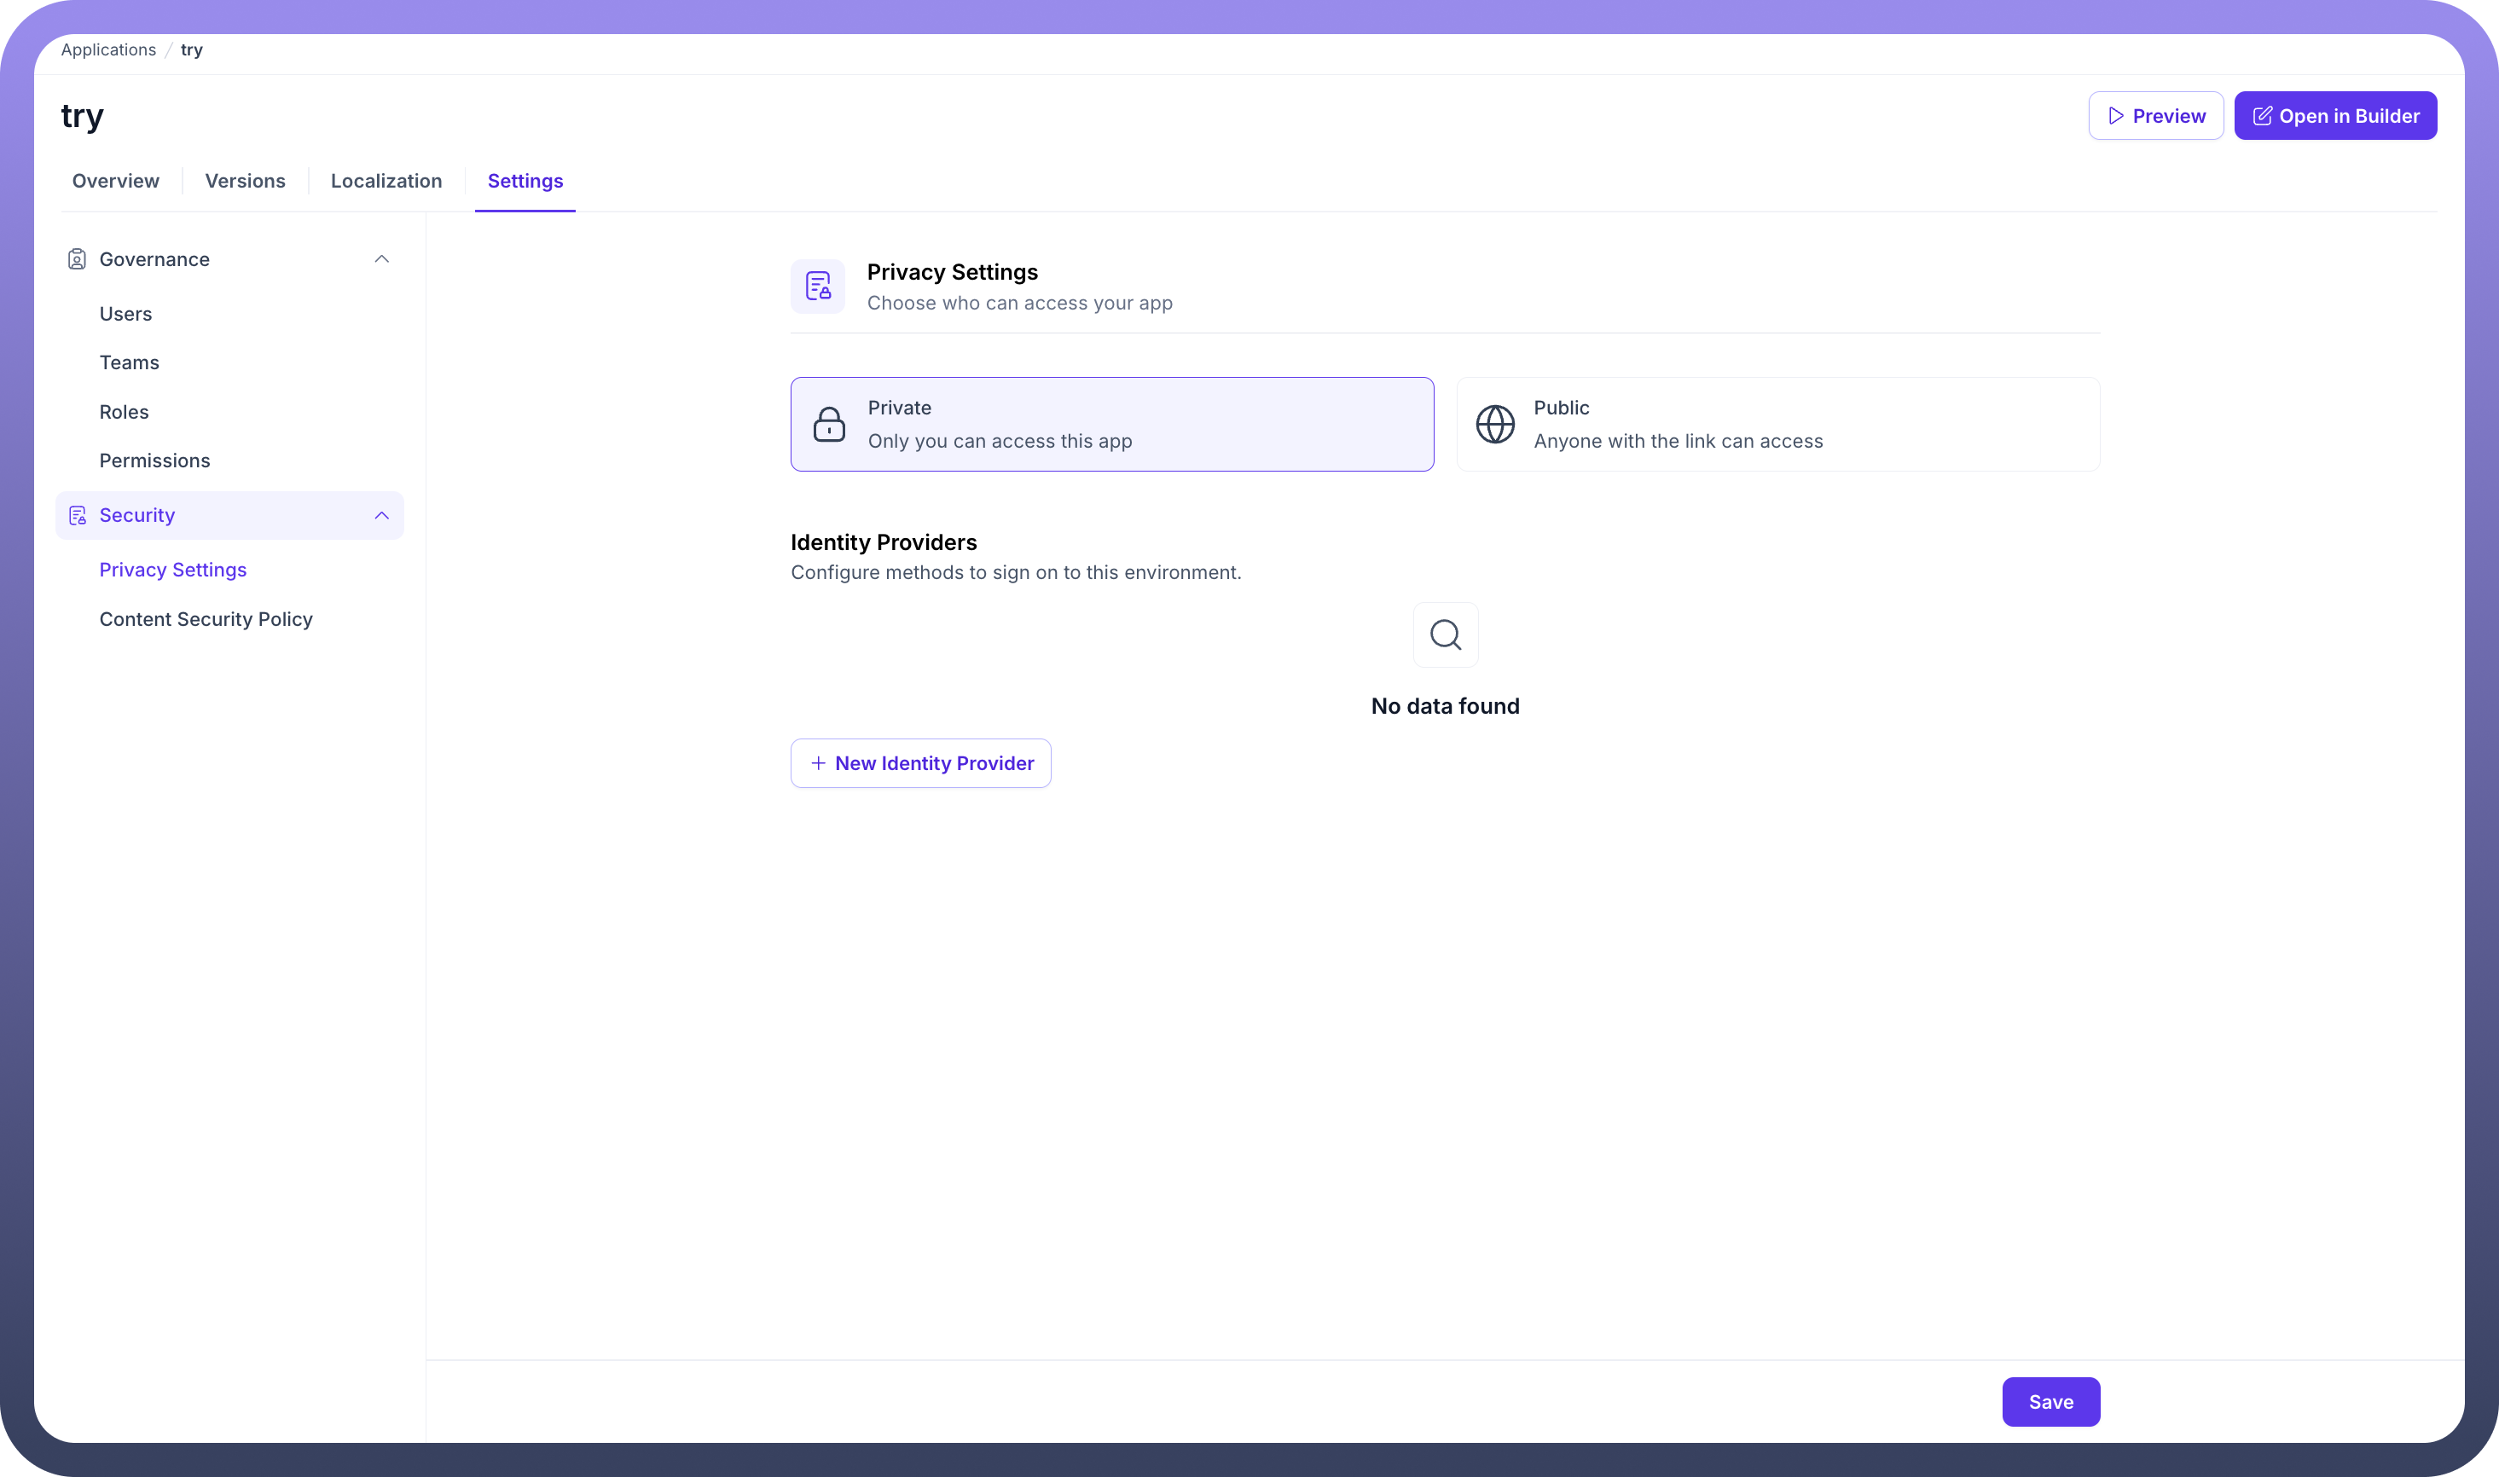Screen dimensions: 2499x1477
Task: Collapse the Governance section chevron
Action: (381, 260)
